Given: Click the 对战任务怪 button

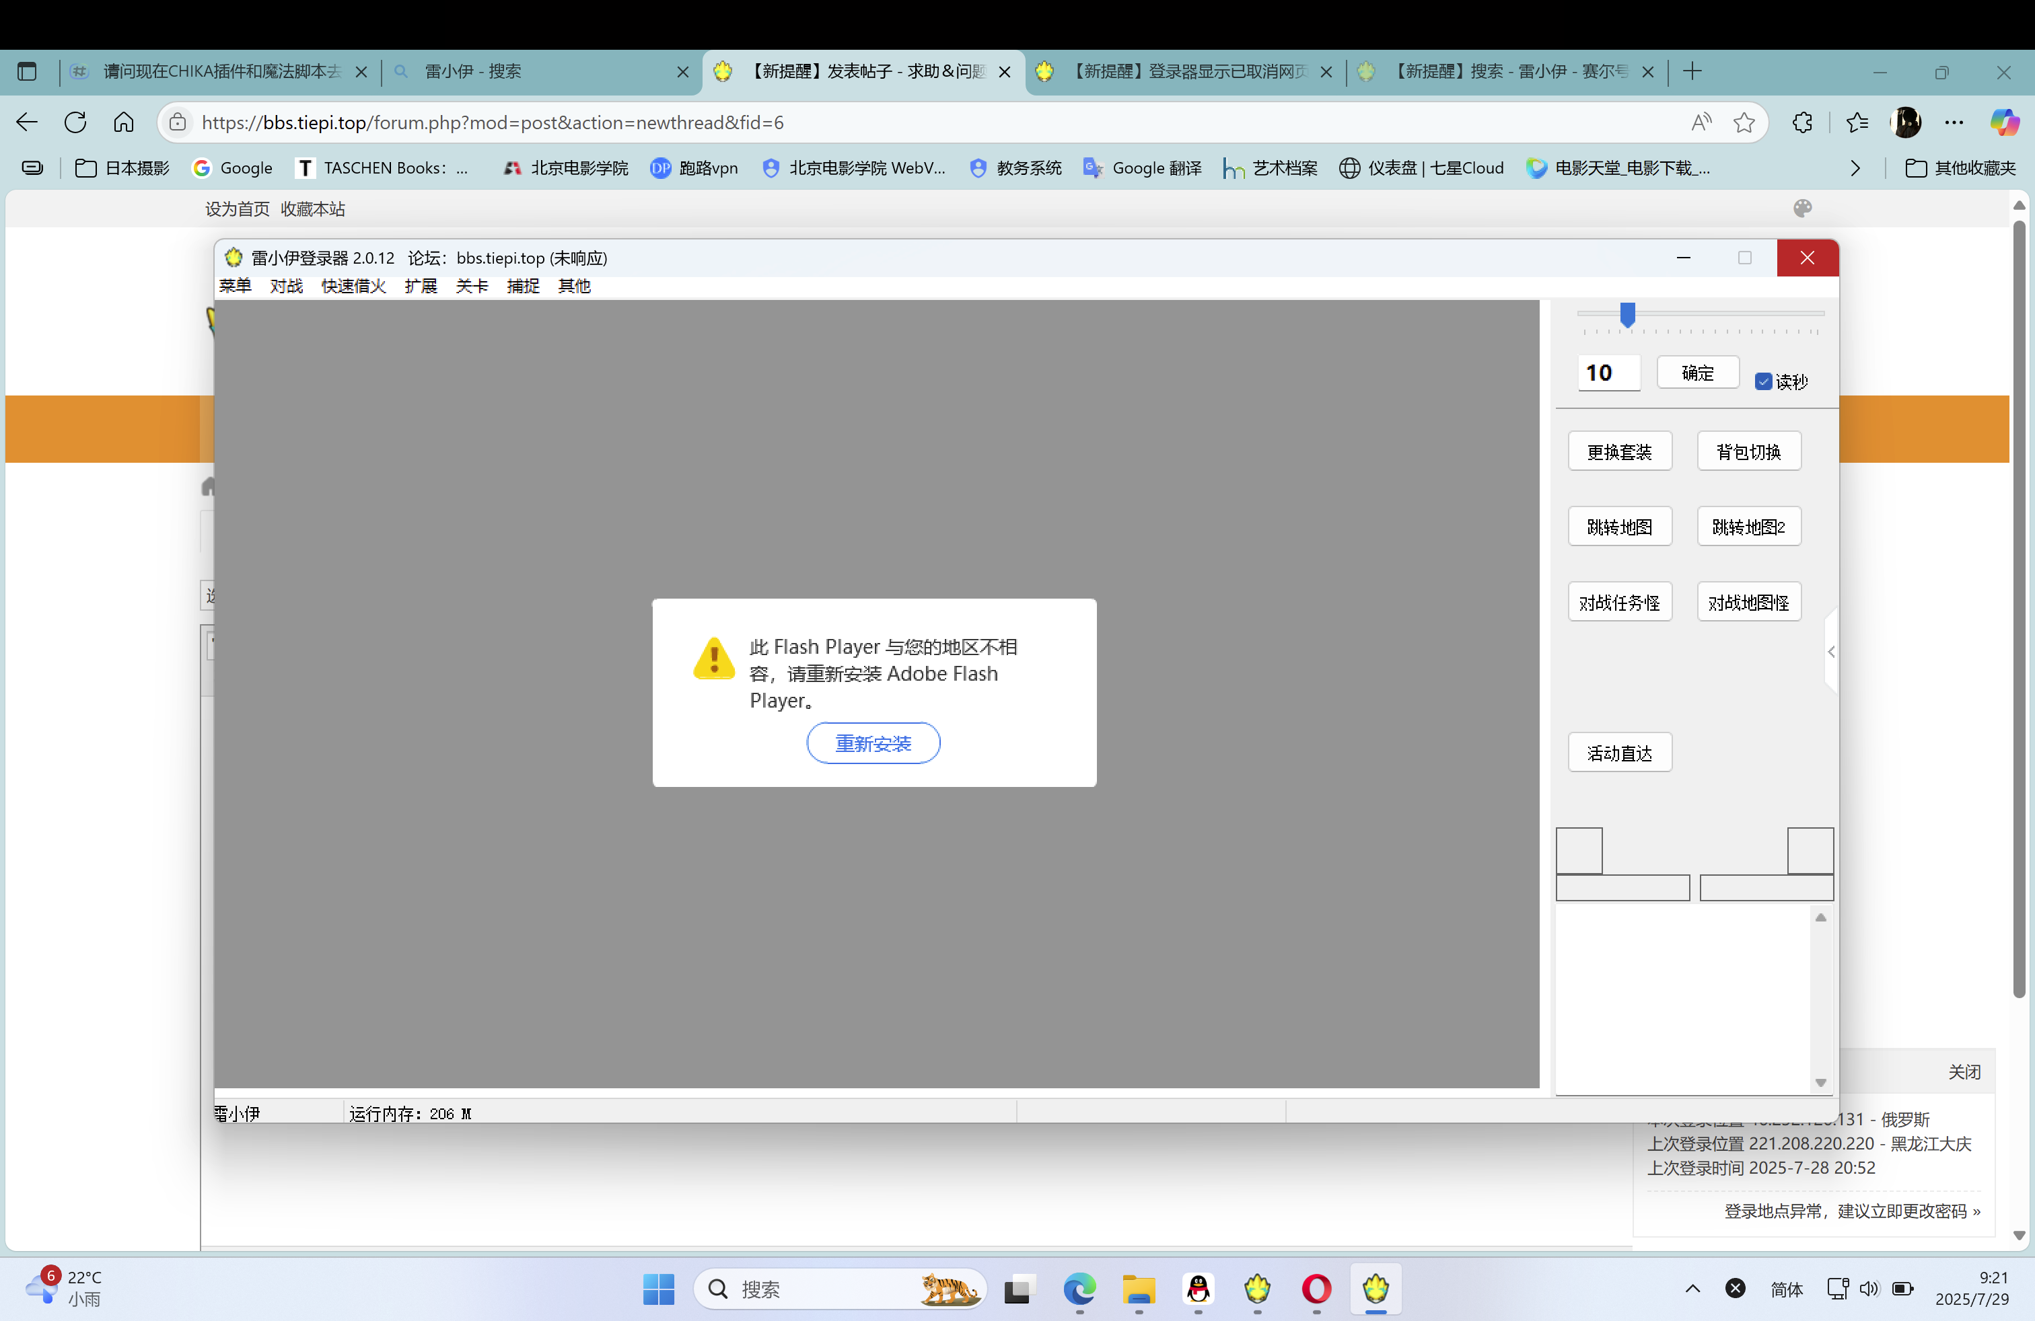Looking at the screenshot, I should point(1619,601).
